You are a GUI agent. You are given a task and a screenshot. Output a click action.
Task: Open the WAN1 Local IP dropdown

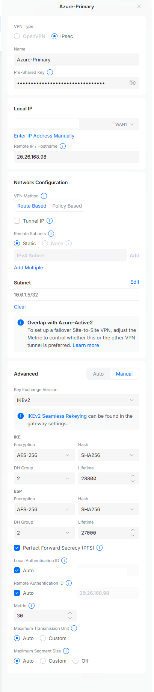click(109, 124)
